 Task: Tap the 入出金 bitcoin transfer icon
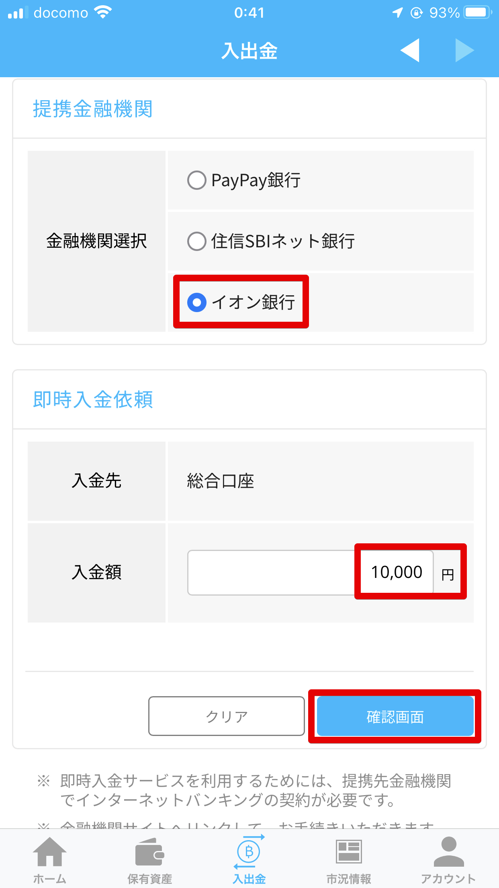249,851
